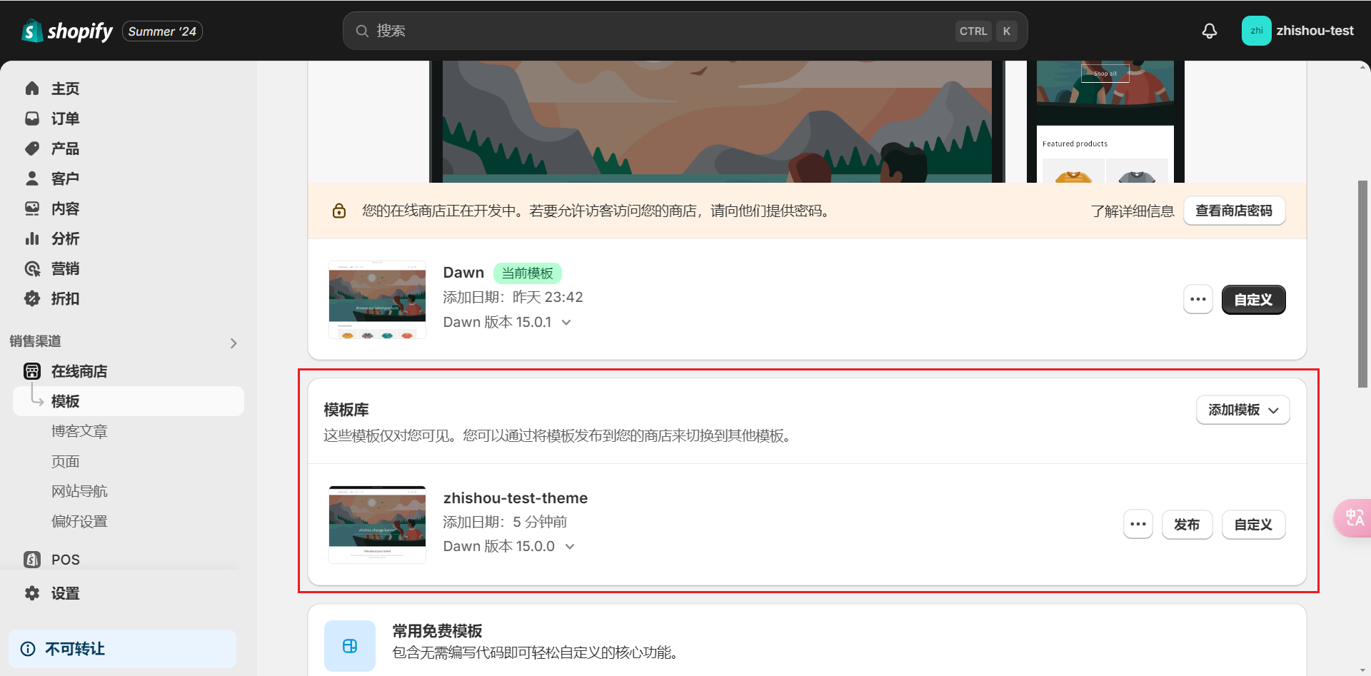This screenshot has width=1371, height=676.
Task: Publish the zhishou-test-theme with 发布
Action: [x=1187, y=525]
